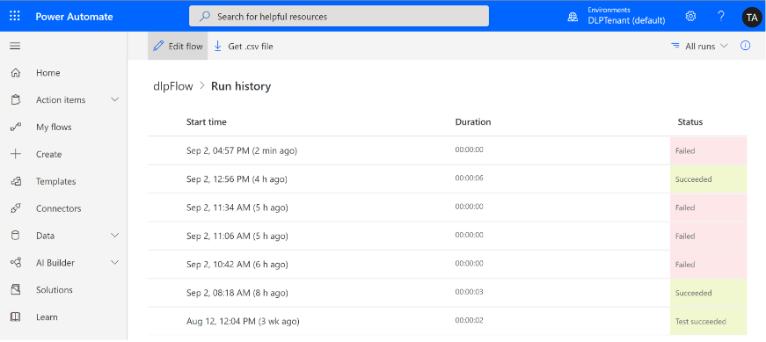The image size is (766, 342).
Task: Click the Connectors plug icon
Action: point(16,208)
